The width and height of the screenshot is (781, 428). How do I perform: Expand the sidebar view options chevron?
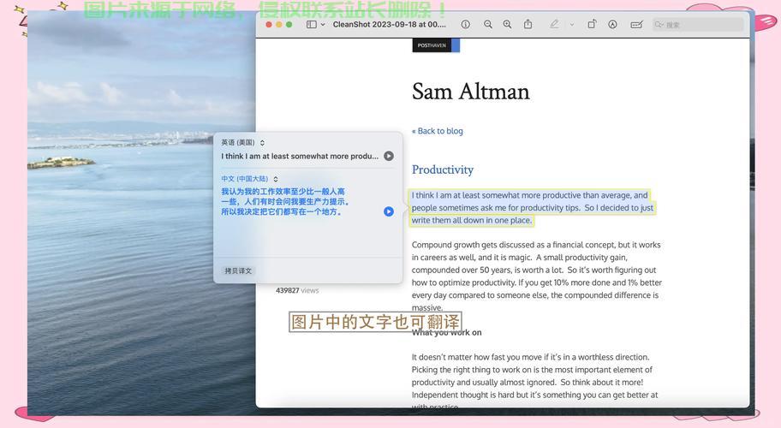click(323, 24)
